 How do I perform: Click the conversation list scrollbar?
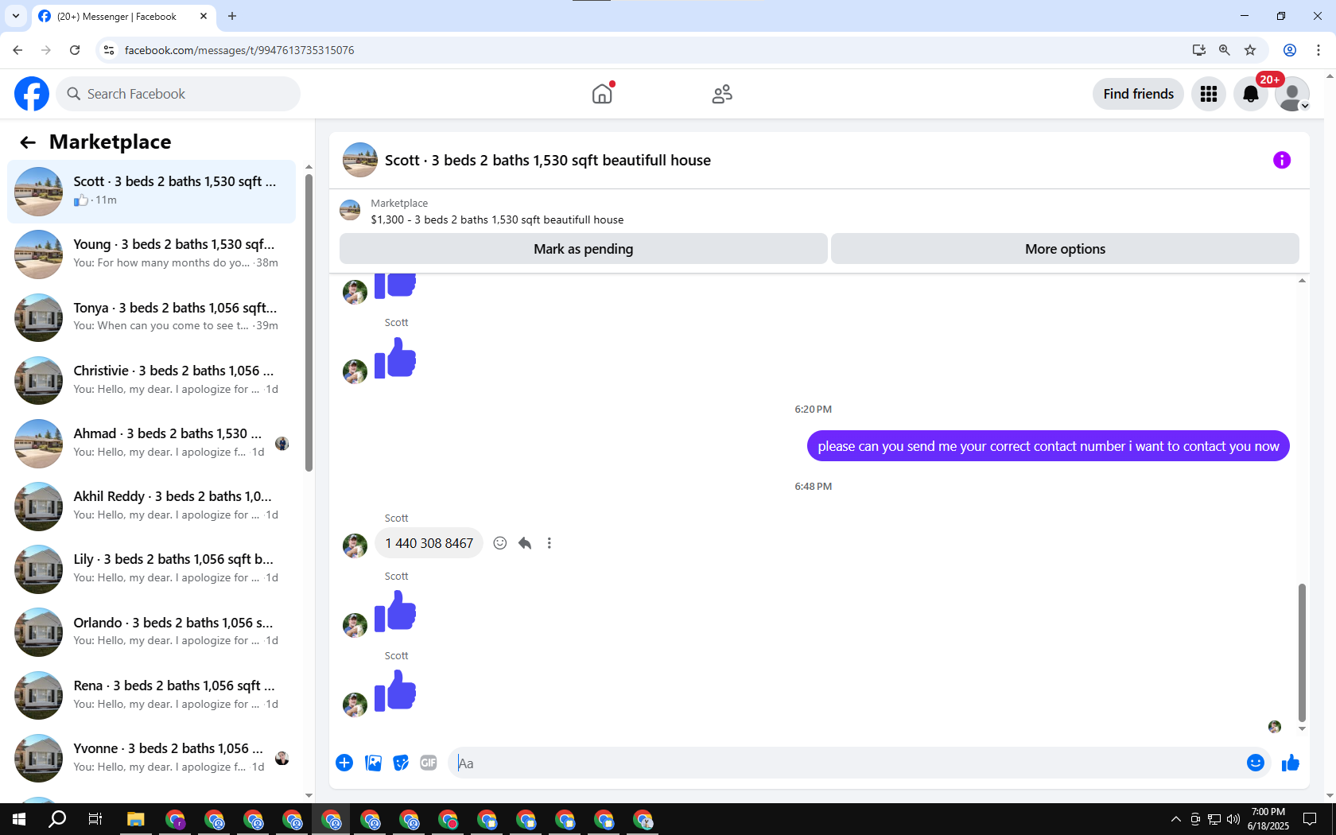tap(309, 322)
